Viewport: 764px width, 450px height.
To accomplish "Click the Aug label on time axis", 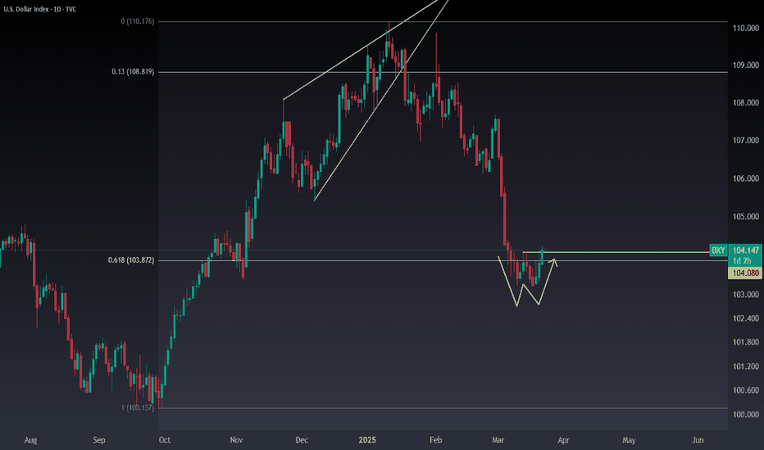I will [x=30, y=440].
